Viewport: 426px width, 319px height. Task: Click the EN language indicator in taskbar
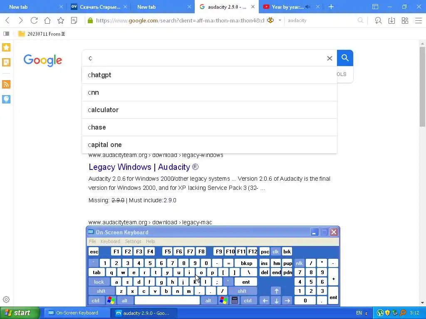pos(359,313)
